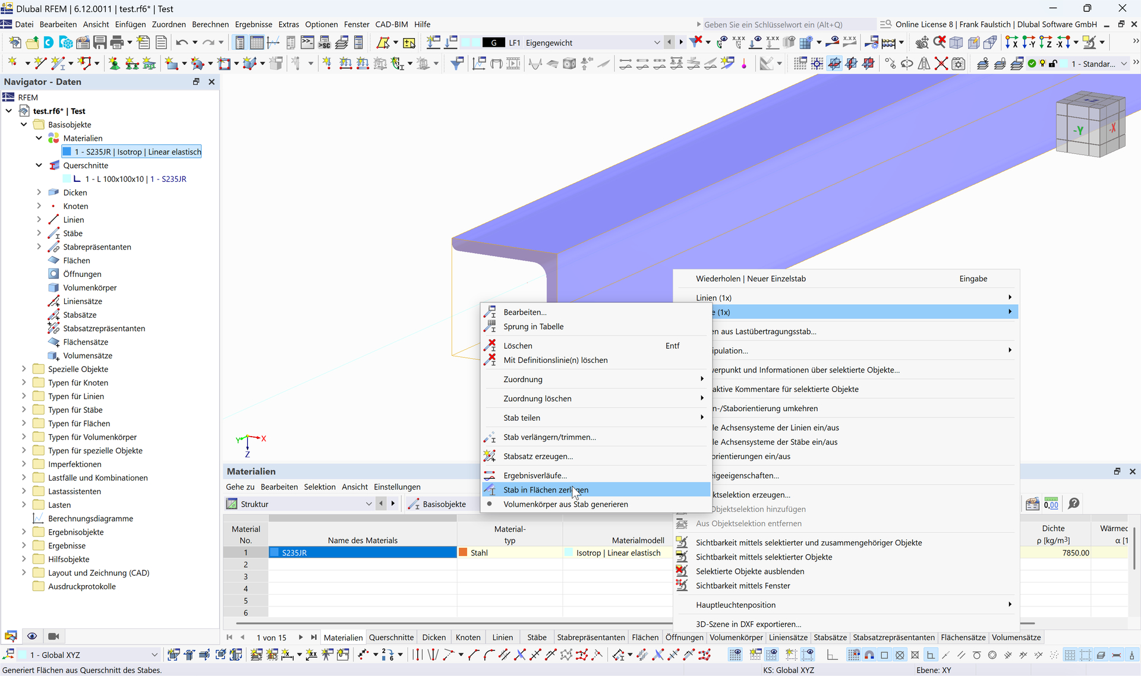Click the undo arrow icon

(182, 42)
